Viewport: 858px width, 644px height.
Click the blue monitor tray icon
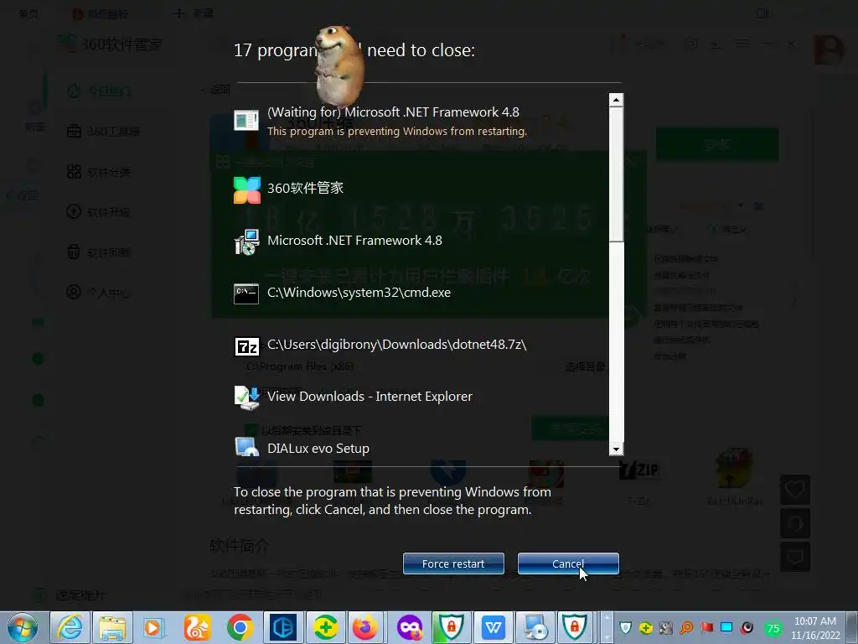pos(726,627)
